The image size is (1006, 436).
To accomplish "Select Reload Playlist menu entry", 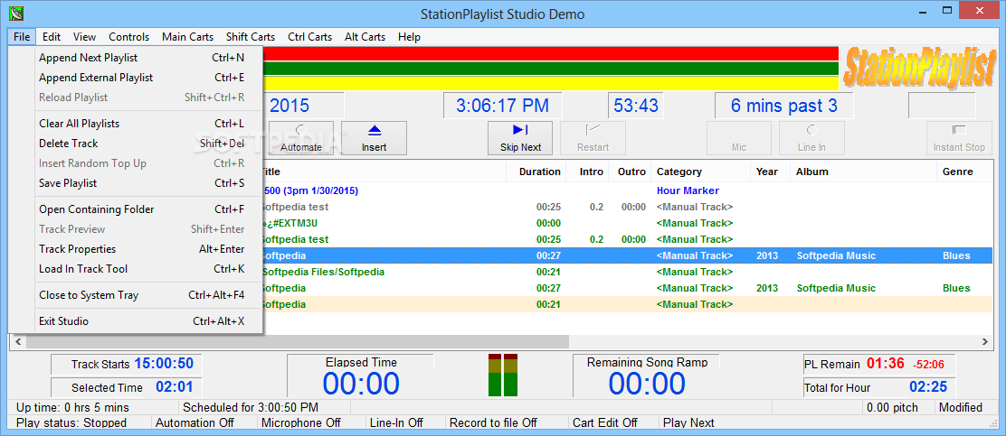I will click(x=136, y=97).
